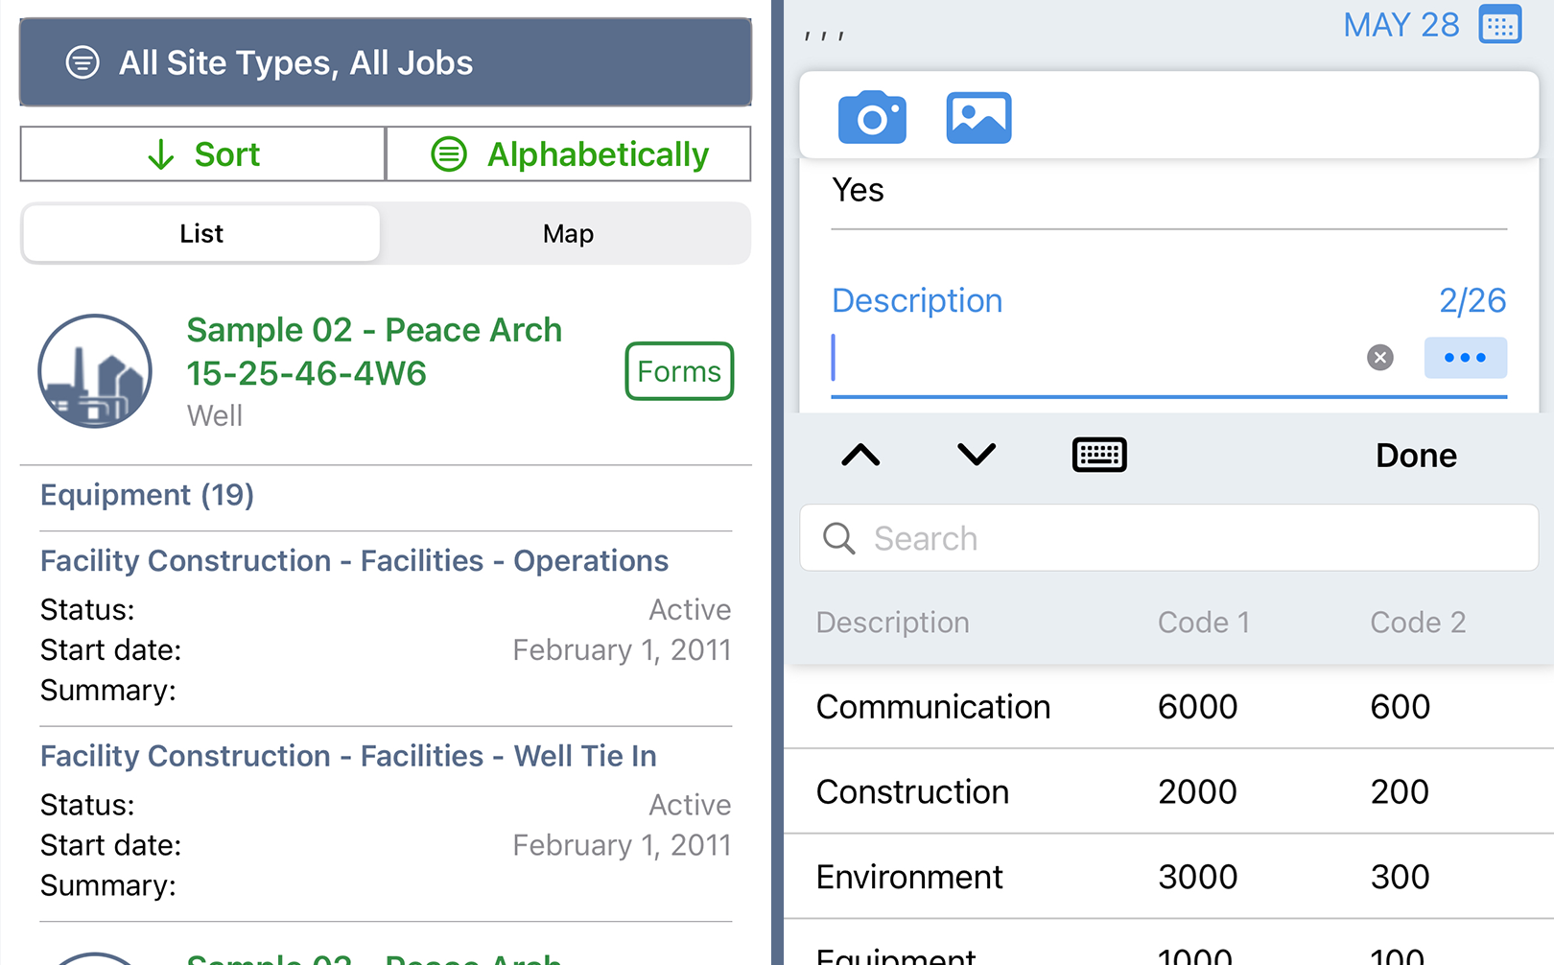
Task: Go to previous field with the up chevron
Action: pos(860,454)
